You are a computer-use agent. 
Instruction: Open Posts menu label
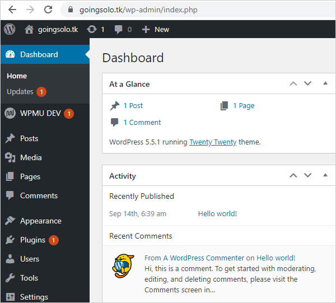[x=29, y=138]
